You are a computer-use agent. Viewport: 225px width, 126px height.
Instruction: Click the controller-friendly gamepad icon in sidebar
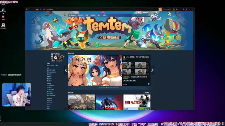tap(48, 95)
